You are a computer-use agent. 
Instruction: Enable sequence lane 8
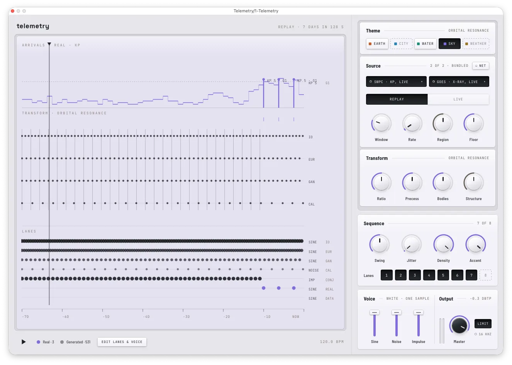click(x=485, y=275)
